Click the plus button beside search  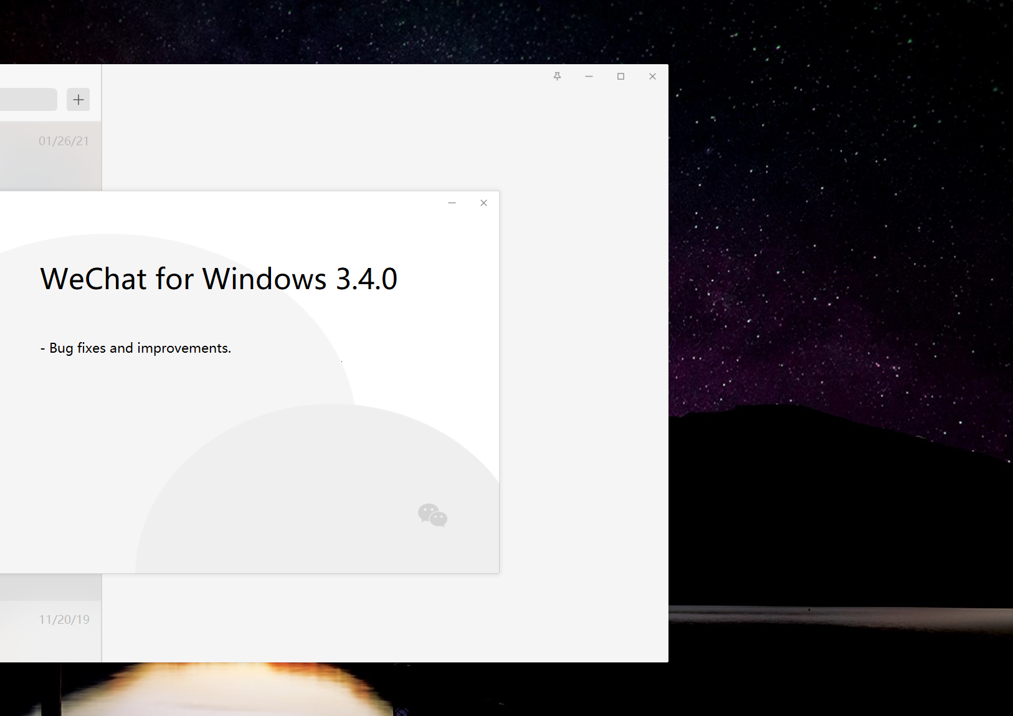[x=78, y=100]
